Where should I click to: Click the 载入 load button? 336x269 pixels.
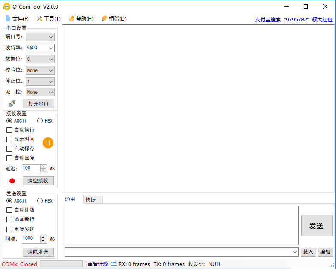click(308, 252)
